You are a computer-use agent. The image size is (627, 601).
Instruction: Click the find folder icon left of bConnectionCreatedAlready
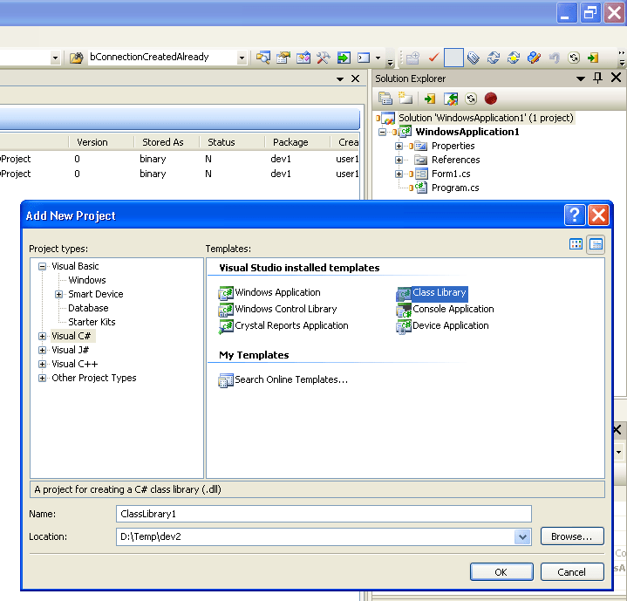pyautogui.click(x=76, y=58)
